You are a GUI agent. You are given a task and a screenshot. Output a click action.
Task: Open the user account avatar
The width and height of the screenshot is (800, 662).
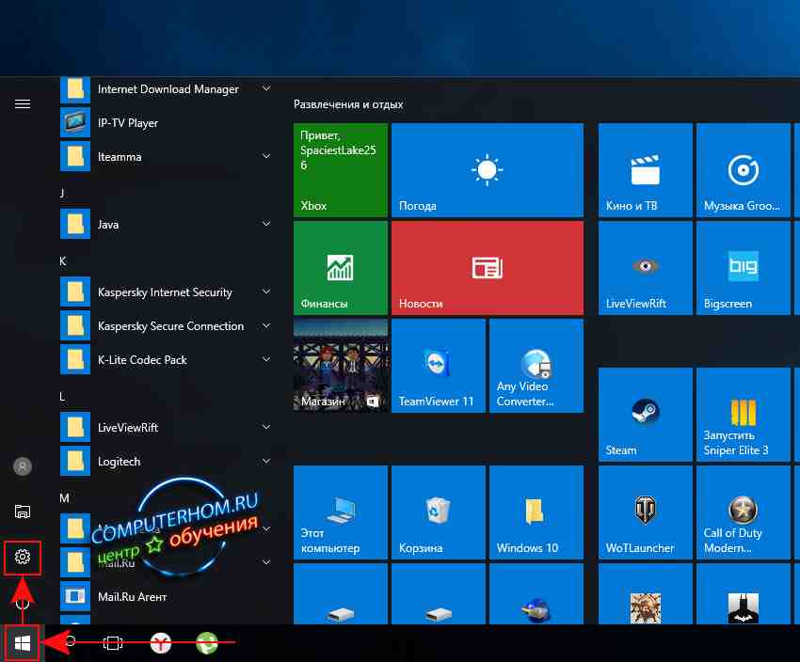coord(23,466)
